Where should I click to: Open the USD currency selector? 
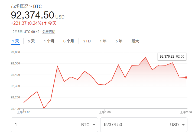(x=177, y=125)
